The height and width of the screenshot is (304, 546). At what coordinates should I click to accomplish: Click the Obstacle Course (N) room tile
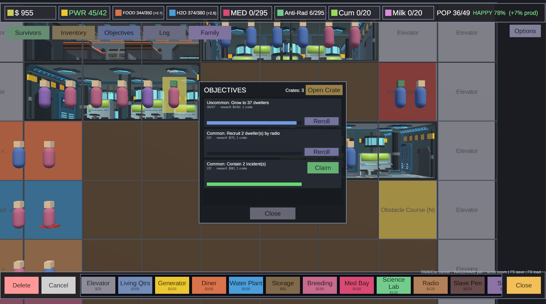pos(408,210)
